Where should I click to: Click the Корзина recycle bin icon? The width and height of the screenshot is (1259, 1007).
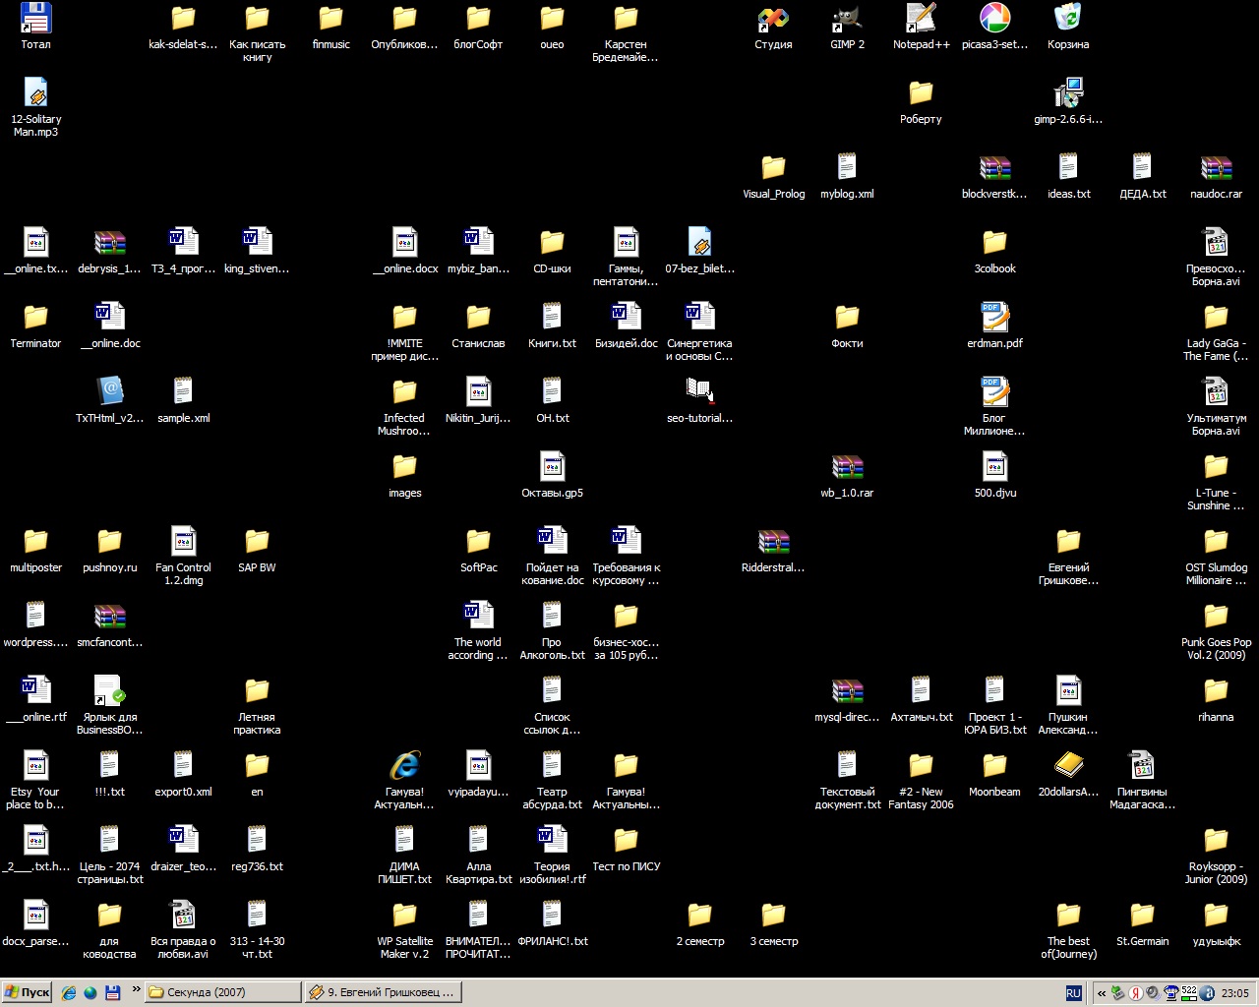click(1068, 20)
